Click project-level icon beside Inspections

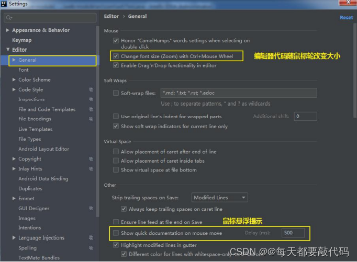pyautogui.click(x=91, y=99)
